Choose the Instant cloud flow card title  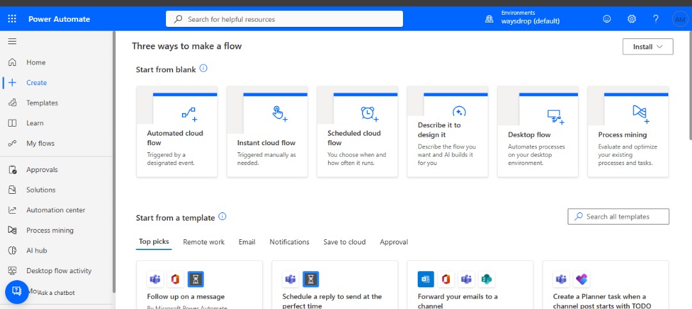pos(266,143)
